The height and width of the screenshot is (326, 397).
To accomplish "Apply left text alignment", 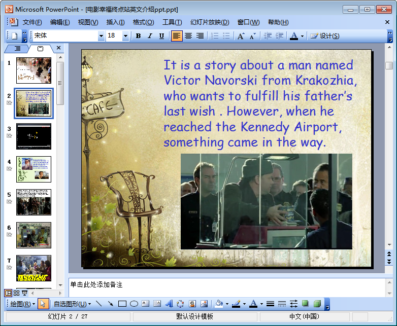I will click(x=177, y=36).
